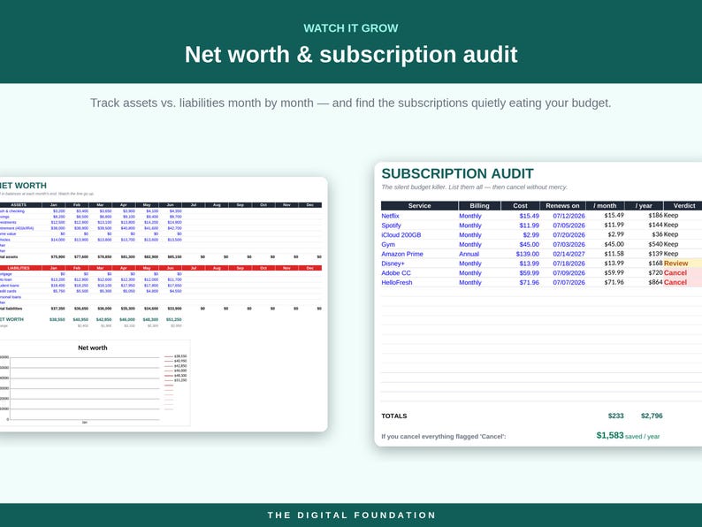Click the '$11.58' per-month cell
Image resolution: width=702 pixels, height=527 pixels.
click(x=614, y=254)
